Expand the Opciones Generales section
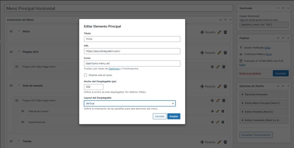 pos(264,94)
